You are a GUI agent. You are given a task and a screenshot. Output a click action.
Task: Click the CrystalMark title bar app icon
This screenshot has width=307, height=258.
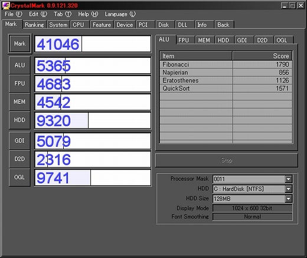[6, 5]
